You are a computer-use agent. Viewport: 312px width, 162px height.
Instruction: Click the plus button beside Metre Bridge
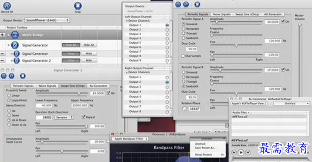click(x=2, y=35)
